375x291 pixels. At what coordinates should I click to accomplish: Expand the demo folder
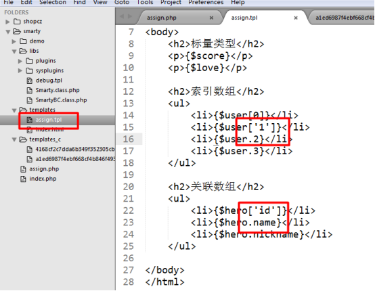[x=14, y=41]
